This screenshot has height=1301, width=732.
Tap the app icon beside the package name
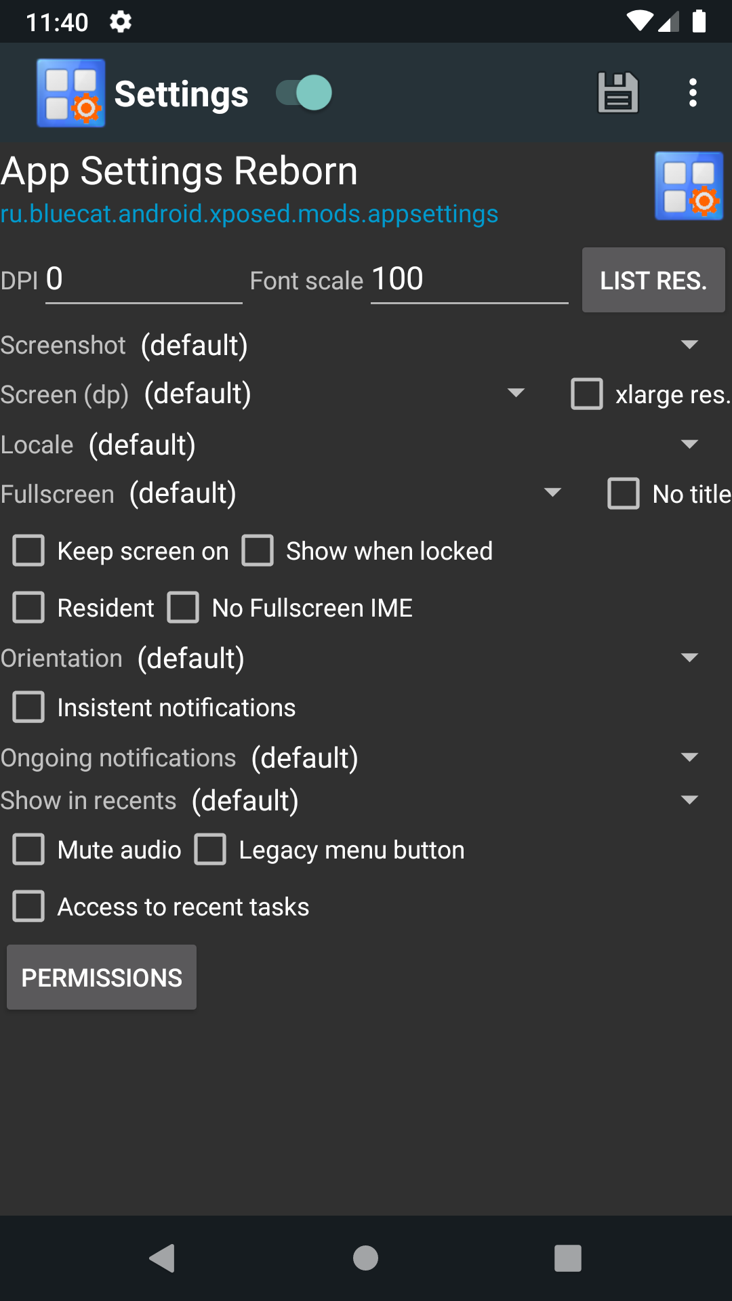[688, 186]
